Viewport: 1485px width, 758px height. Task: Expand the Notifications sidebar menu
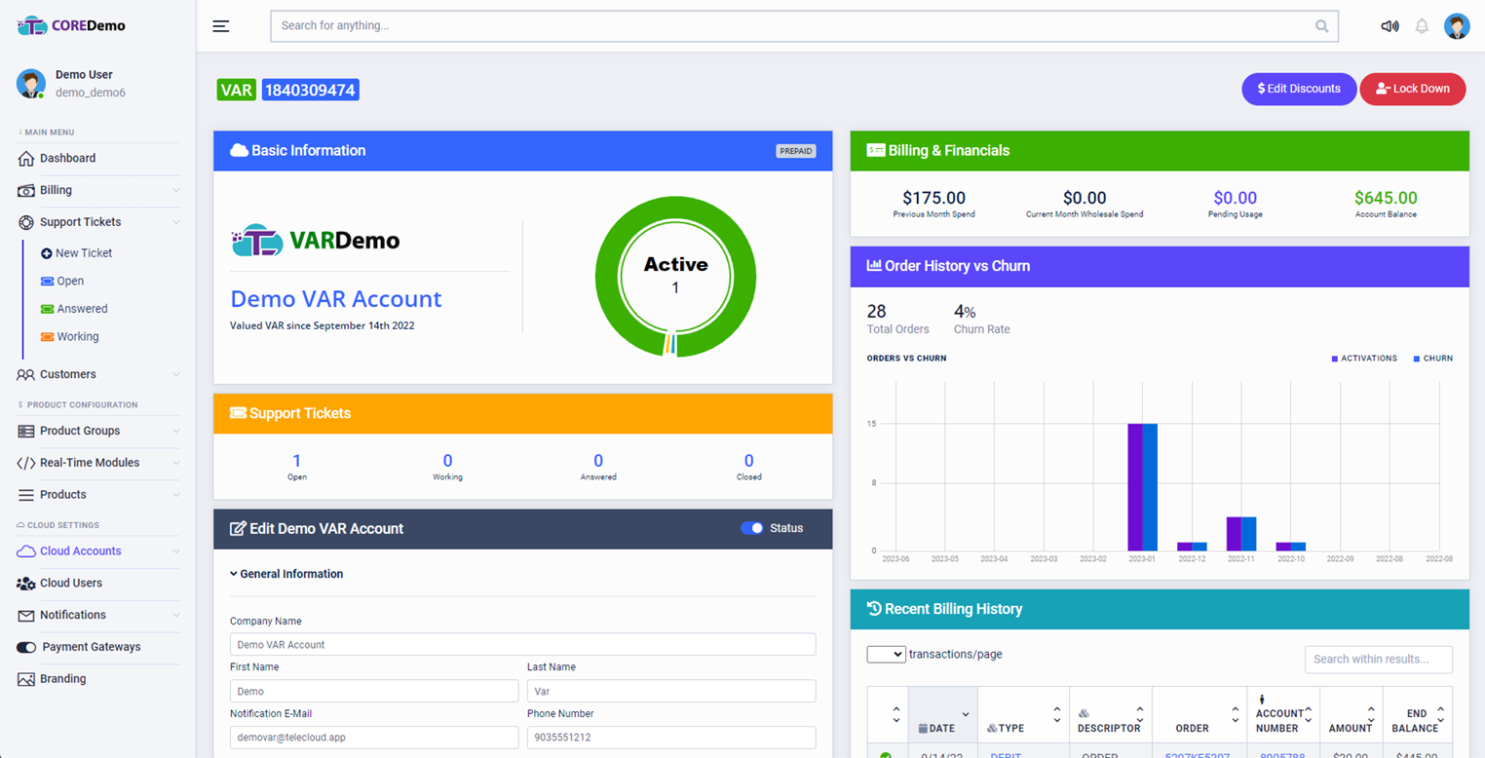[x=175, y=615]
